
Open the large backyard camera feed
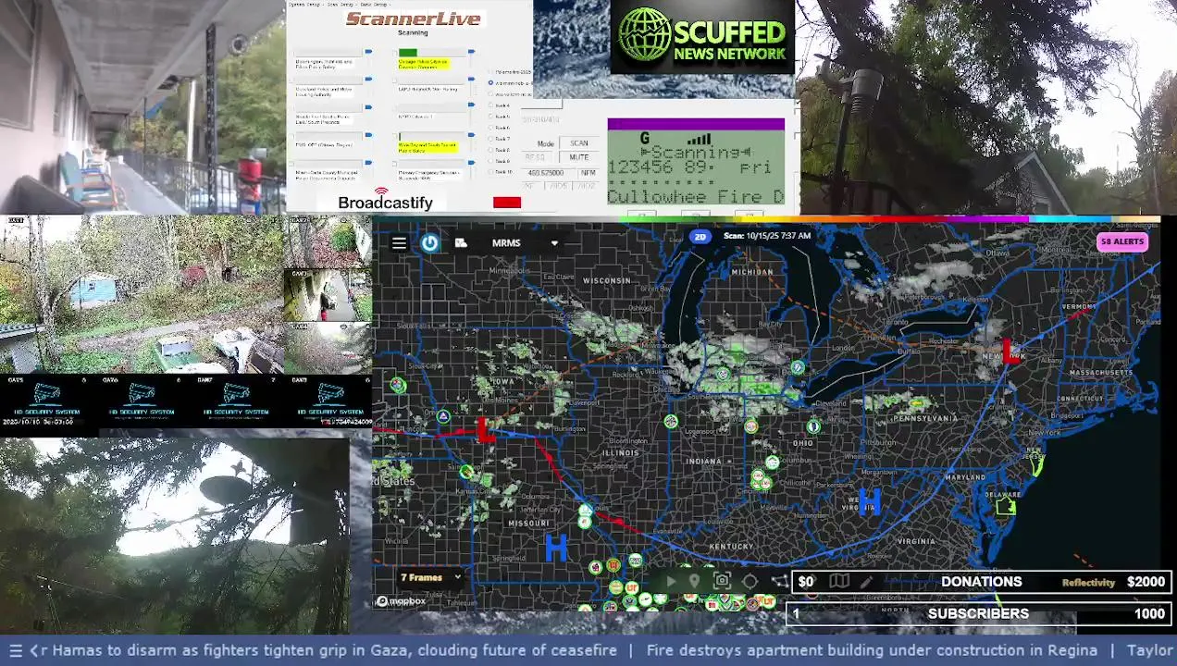pos(142,294)
